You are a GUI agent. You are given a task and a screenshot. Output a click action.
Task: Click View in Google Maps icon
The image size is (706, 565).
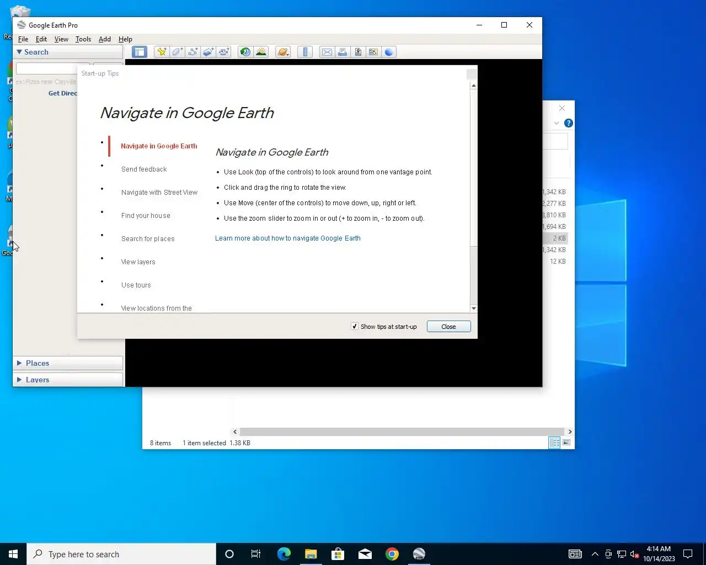coord(373,52)
